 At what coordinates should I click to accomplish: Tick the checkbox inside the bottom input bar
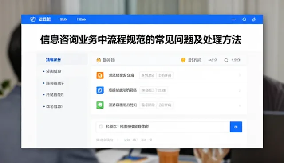(x=101, y=127)
